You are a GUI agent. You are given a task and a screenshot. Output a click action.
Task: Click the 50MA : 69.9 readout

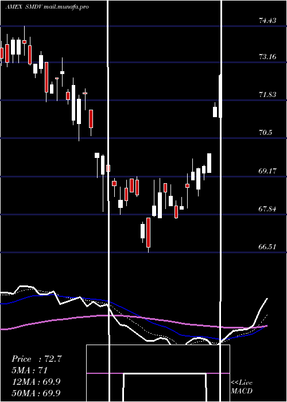(36, 393)
